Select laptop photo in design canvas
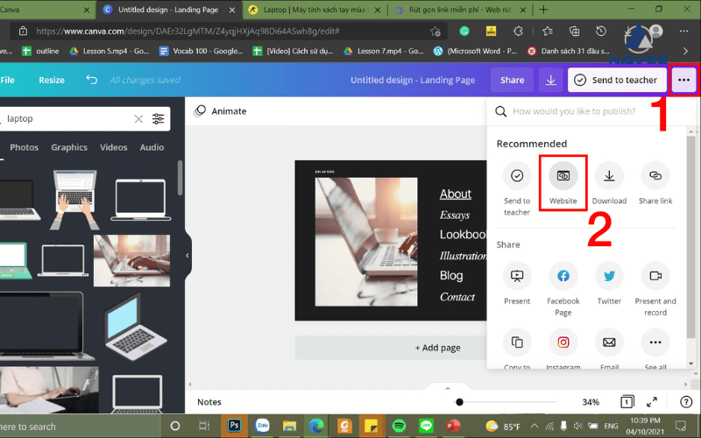 (366, 242)
